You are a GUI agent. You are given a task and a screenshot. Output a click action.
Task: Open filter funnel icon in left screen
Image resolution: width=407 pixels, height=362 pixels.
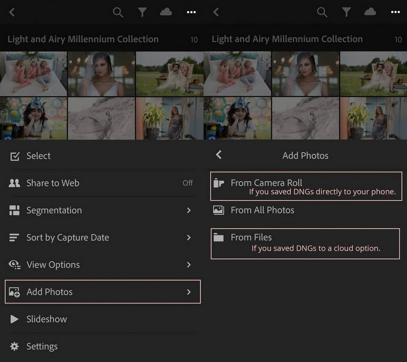click(x=142, y=12)
